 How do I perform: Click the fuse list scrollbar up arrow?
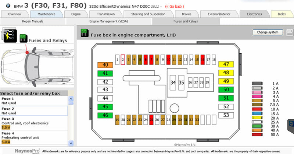point(71,99)
